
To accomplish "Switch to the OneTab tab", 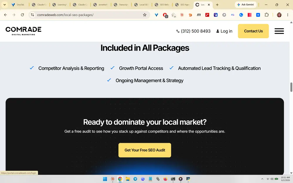I will pyautogui.click(x=18, y=5).
